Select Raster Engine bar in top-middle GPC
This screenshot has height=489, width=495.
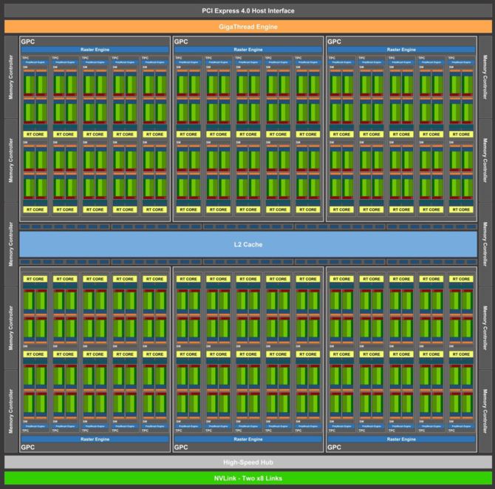click(248, 50)
